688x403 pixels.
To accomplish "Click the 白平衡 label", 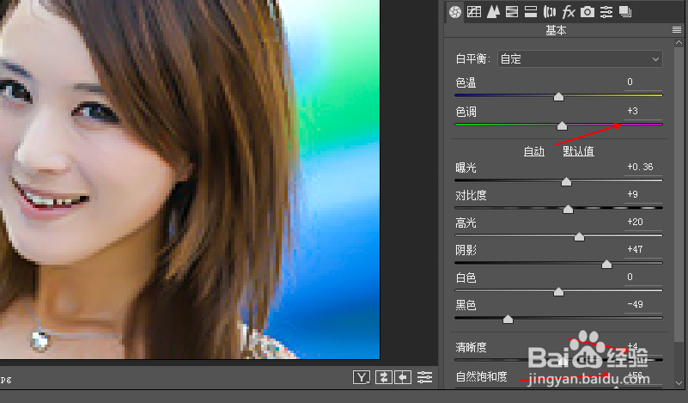I will click(x=472, y=58).
